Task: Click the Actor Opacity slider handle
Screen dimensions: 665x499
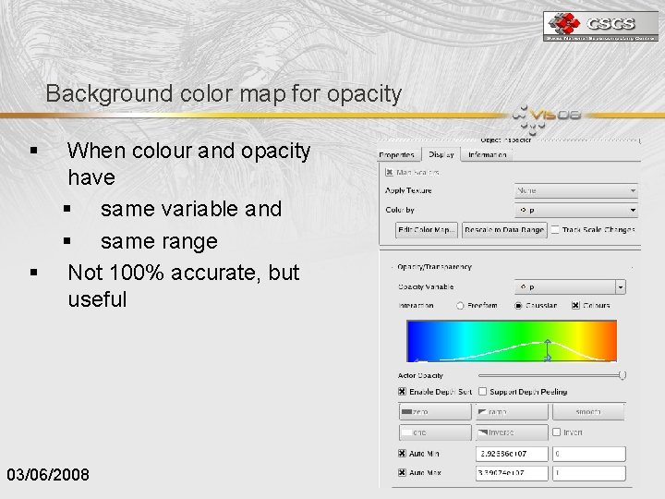Action: click(623, 375)
